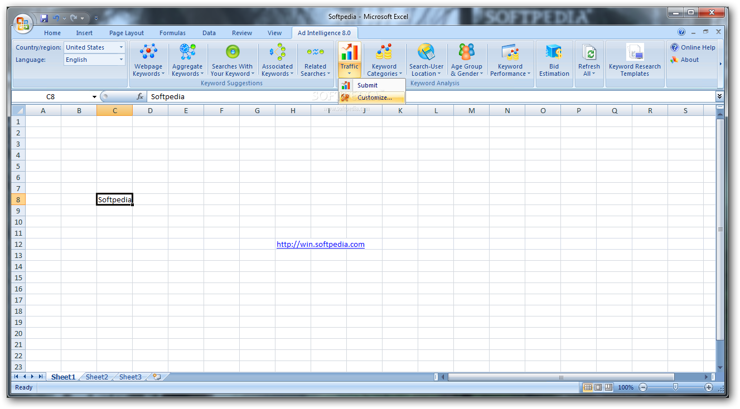Click the 100% zoom level
The height and width of the screenshot is (409, 740).
626,387
